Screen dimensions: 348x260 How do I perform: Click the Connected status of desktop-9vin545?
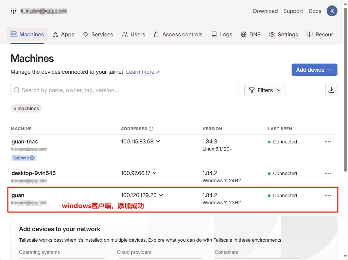pos(282,173)
